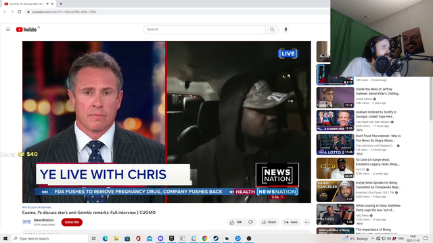Viewport: 433px width, 243px height.
Task: Focus the YouTube search field
Action: pyautogui.click(x=204, y=30)
